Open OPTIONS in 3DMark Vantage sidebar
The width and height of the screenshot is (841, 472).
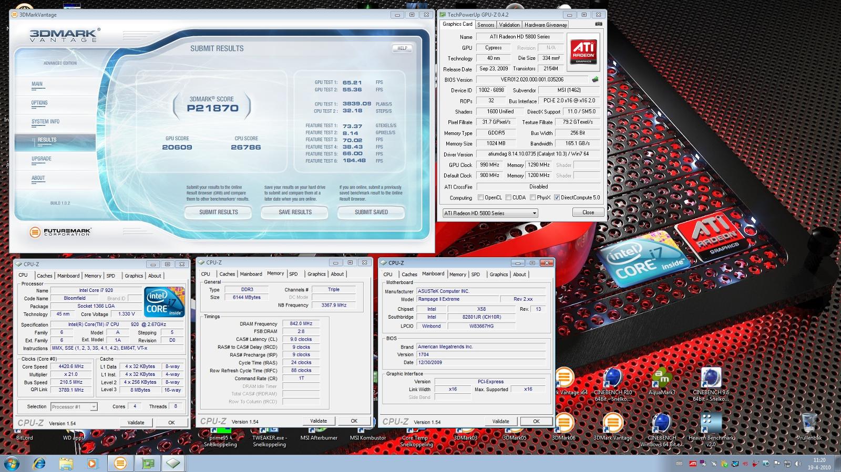coord(39,103)
